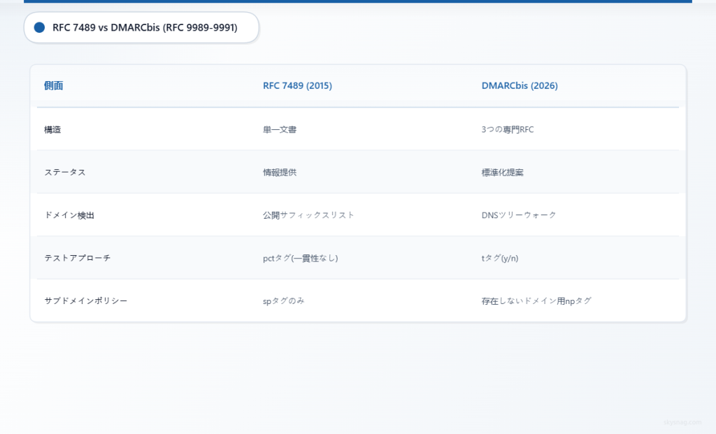Select the 単一文書 cell

click(x=280, y=129)
